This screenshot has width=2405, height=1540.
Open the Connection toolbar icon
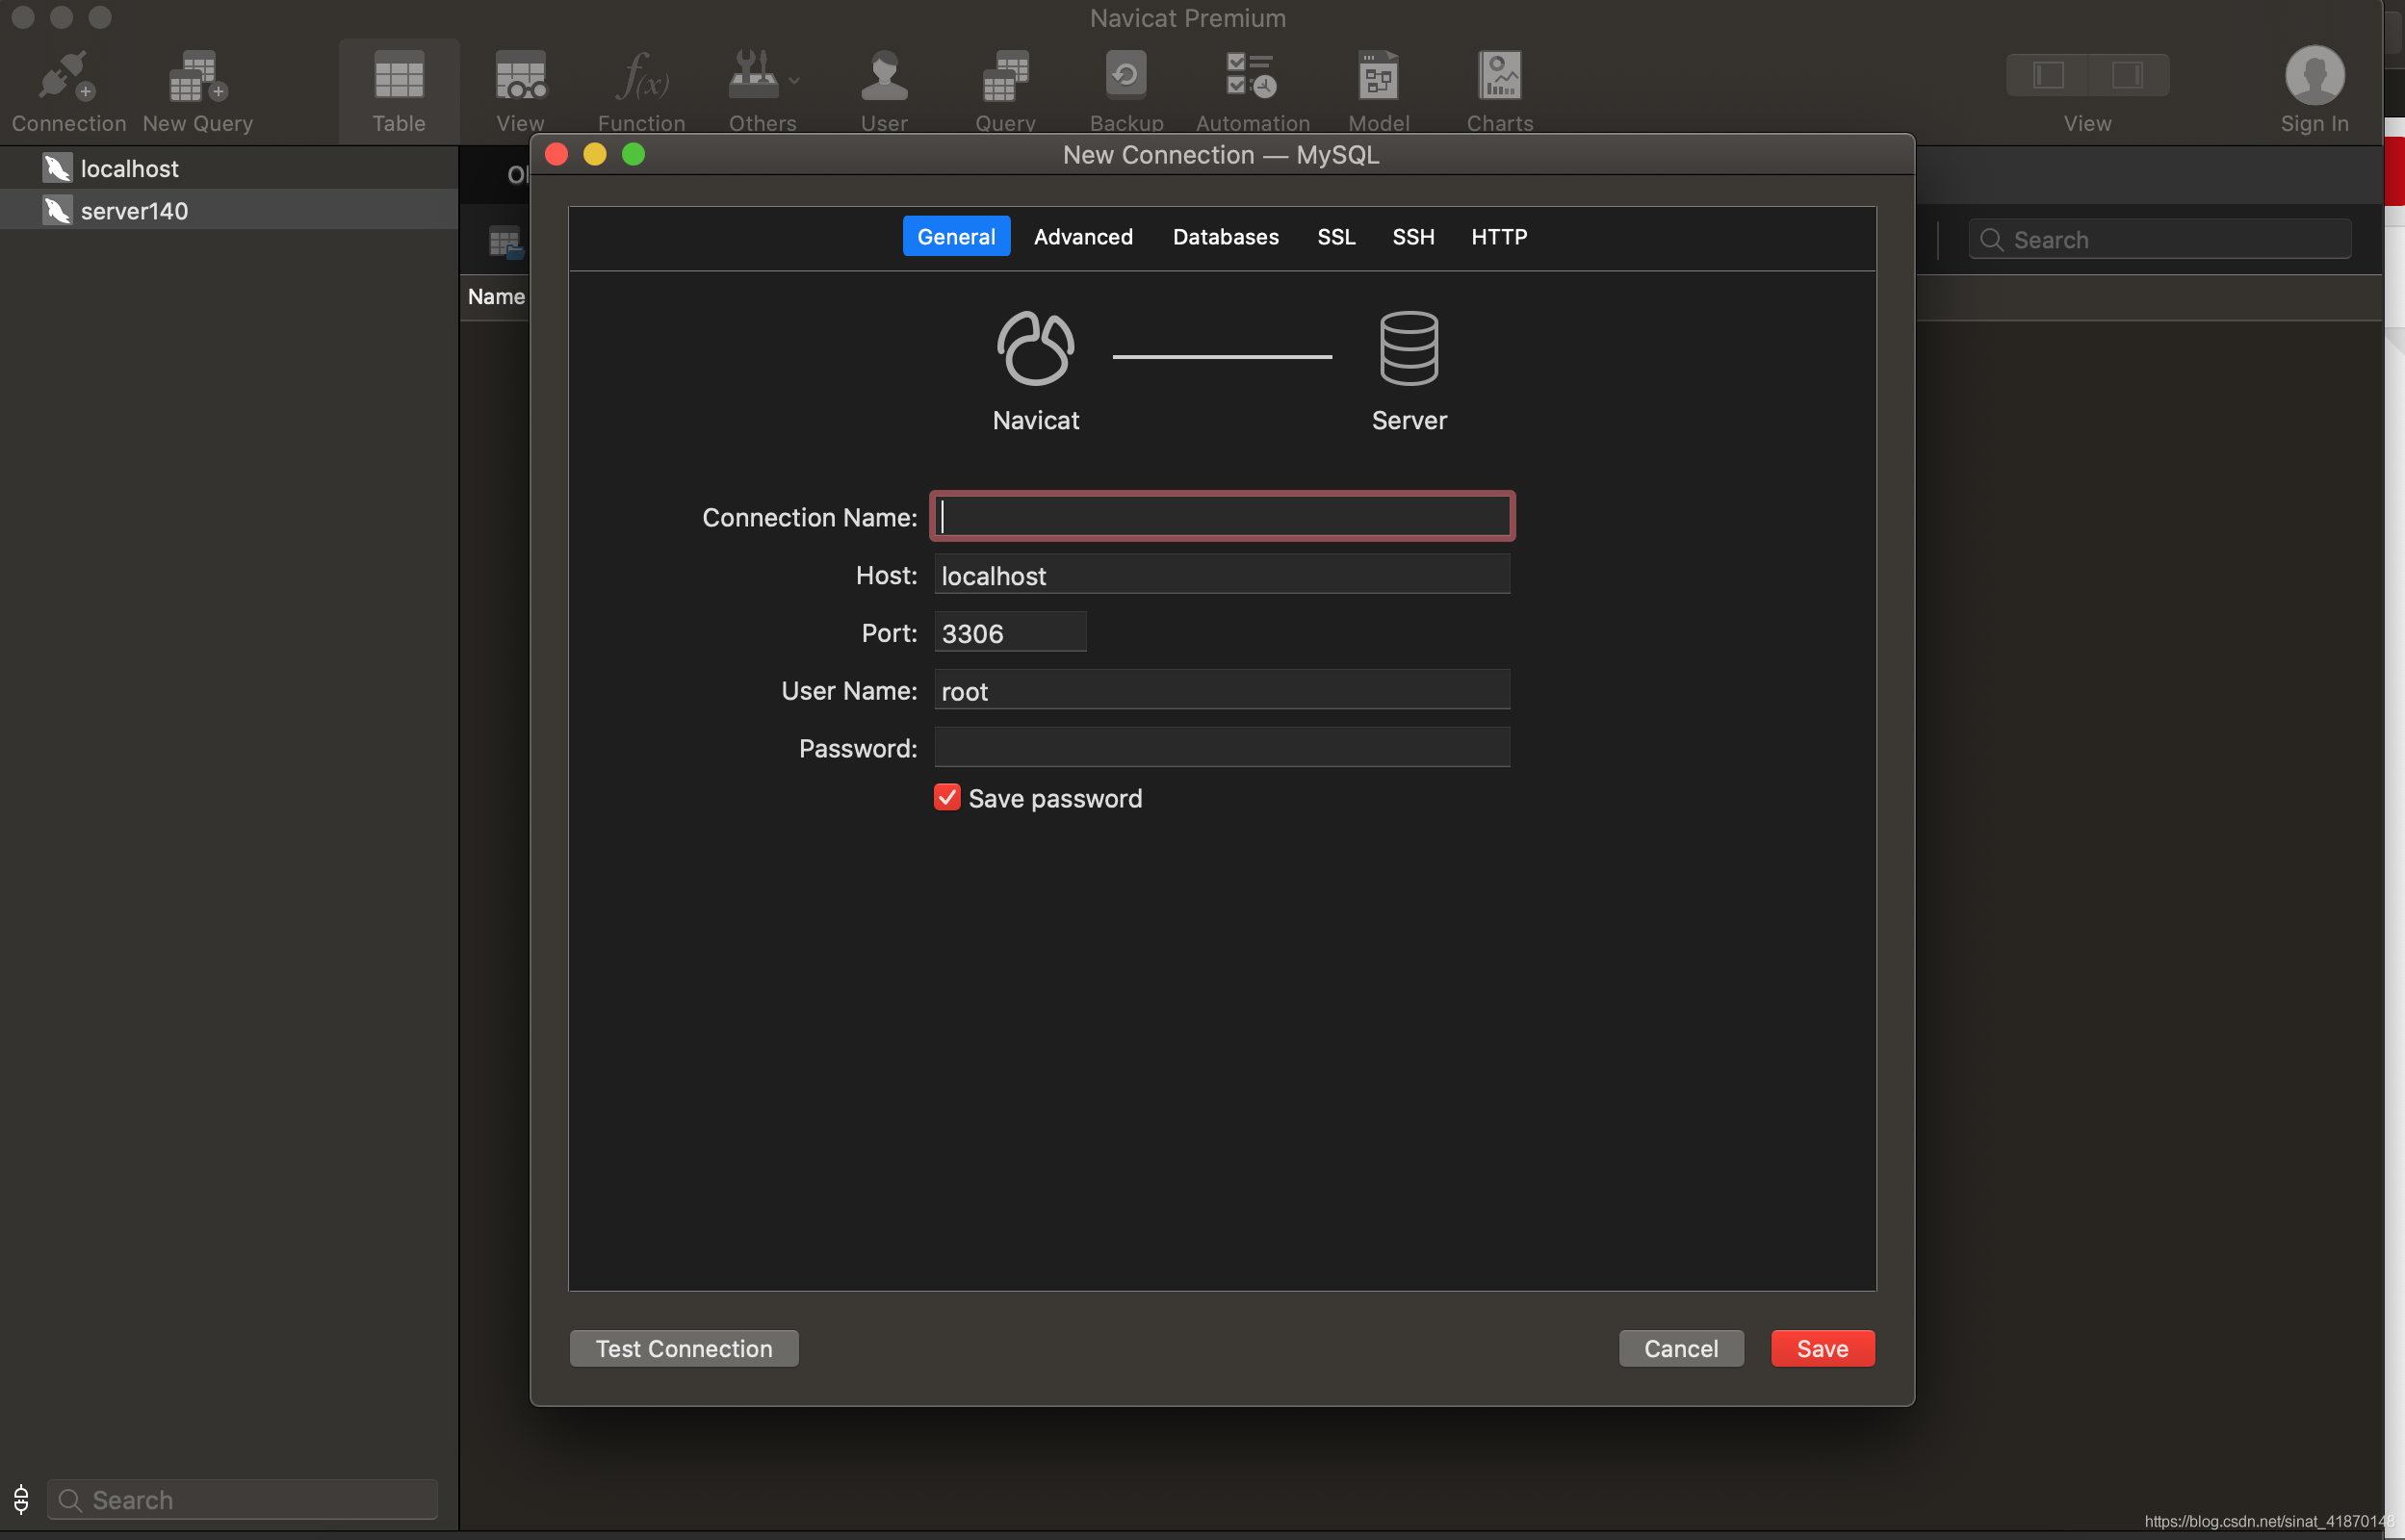67,78
